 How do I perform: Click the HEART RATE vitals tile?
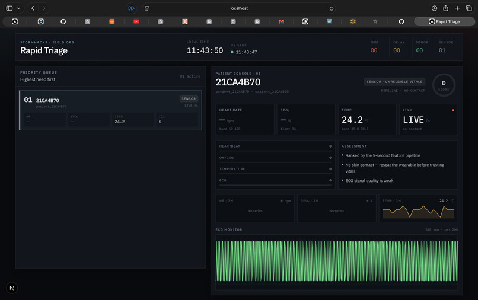tap(245, 120)
